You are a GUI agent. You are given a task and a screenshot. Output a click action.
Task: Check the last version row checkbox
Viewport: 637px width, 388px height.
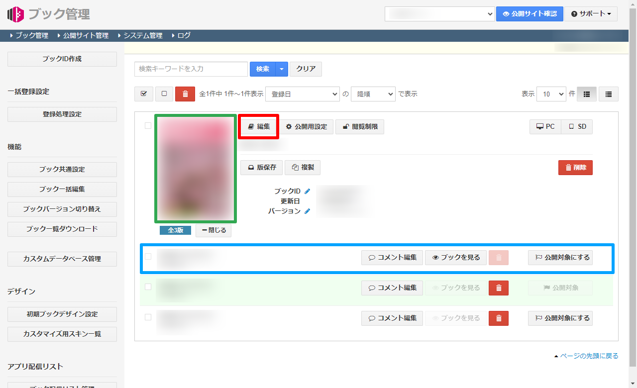point(148,317)
